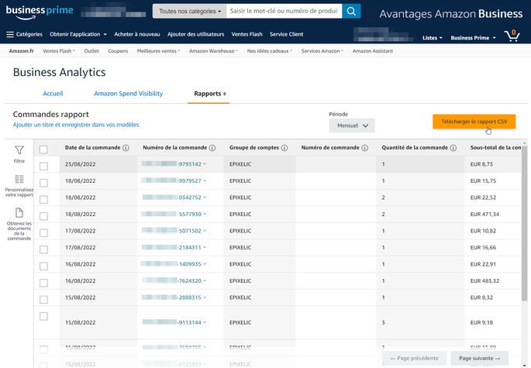Check the order row ending 1409935
531x368 pixels.
click(43, 266)
